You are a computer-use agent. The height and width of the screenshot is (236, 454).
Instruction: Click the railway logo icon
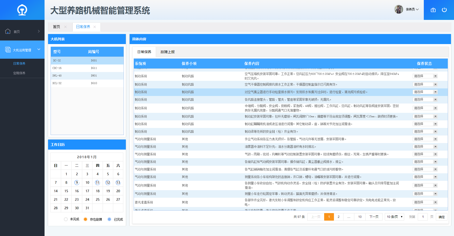(x=22, y=10)
